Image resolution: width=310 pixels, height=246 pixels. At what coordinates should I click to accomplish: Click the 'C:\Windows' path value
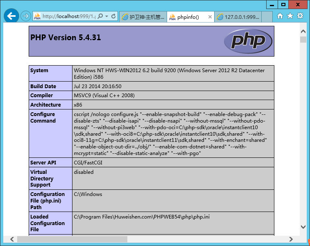[88, 194]
